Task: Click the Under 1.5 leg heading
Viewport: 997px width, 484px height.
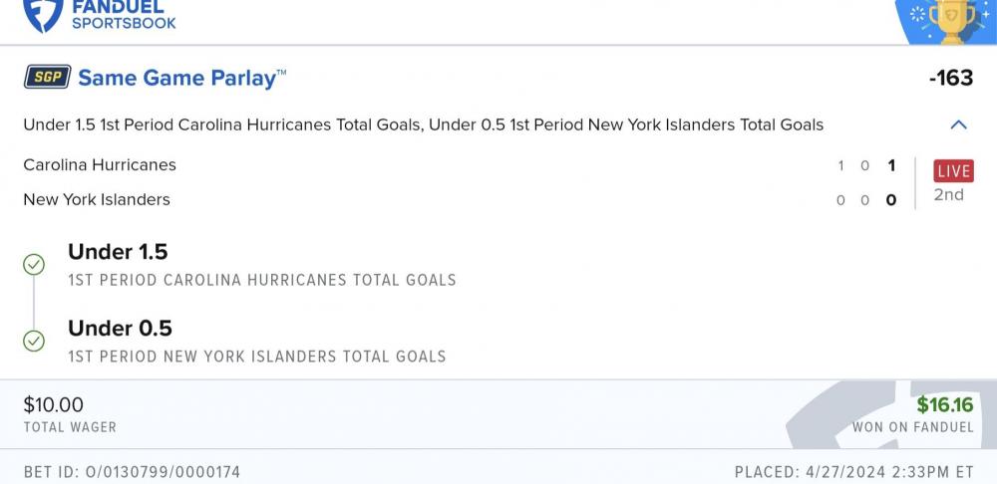Action: [x=118, y=252]
